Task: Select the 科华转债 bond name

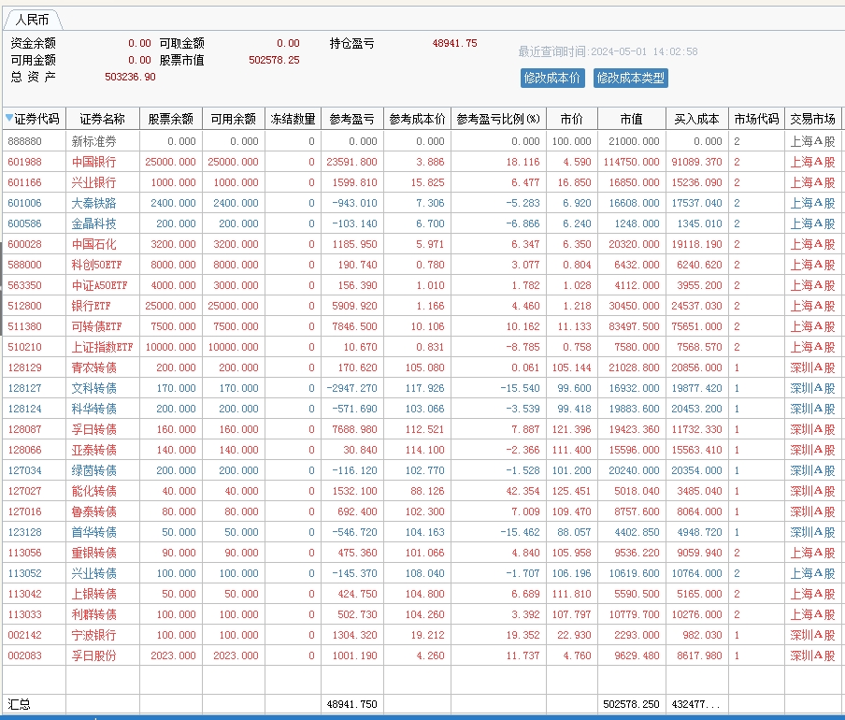Action: (x=93, y=409)
